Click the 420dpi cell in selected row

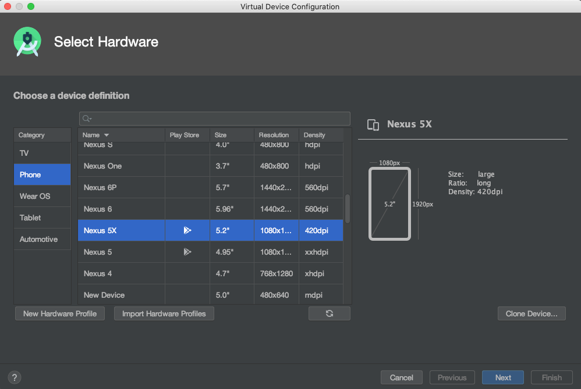pos(321,231)
